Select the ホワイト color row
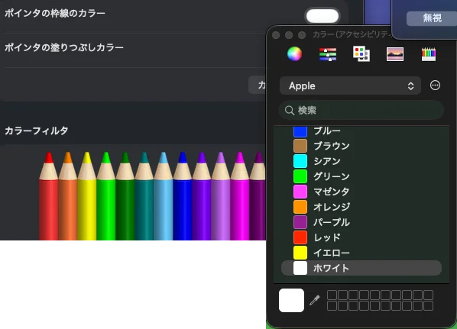Viewport: 457px width, 329px height. coord(361,268)
